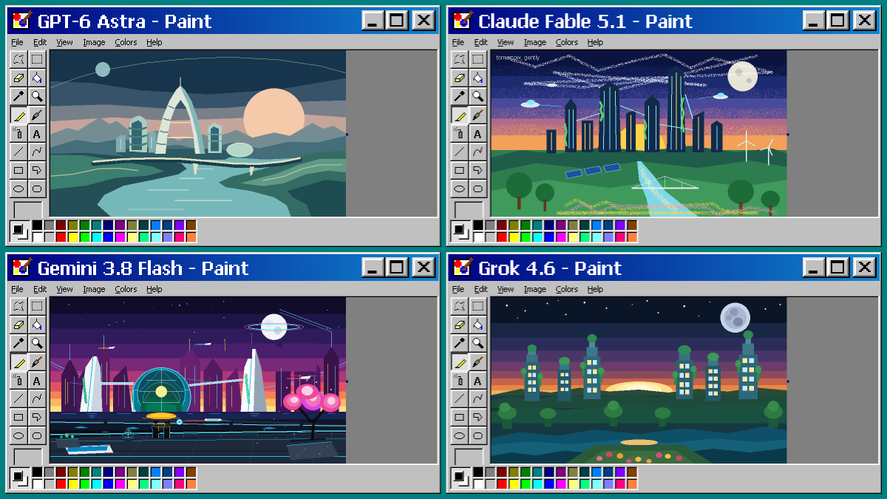Choose brown swatch in Gemini 3.8 Flash palette

[191, 472]
